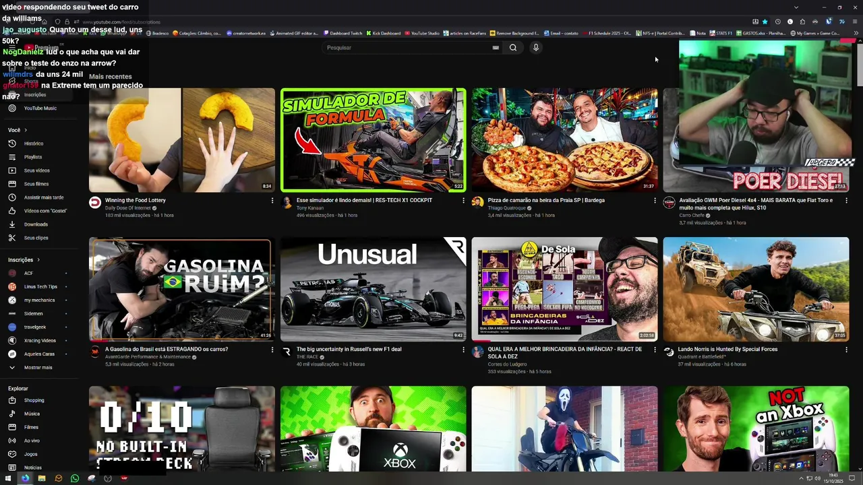Open more options for Lando Norris video
Viewport: 863px width, 485px height.
[846, 350]
